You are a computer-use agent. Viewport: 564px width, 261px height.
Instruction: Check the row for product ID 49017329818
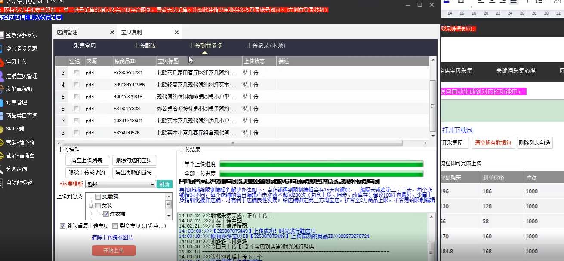pos(76,97)
